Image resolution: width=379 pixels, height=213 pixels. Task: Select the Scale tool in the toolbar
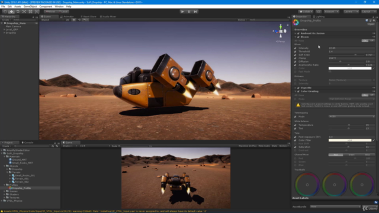point(24,12)
